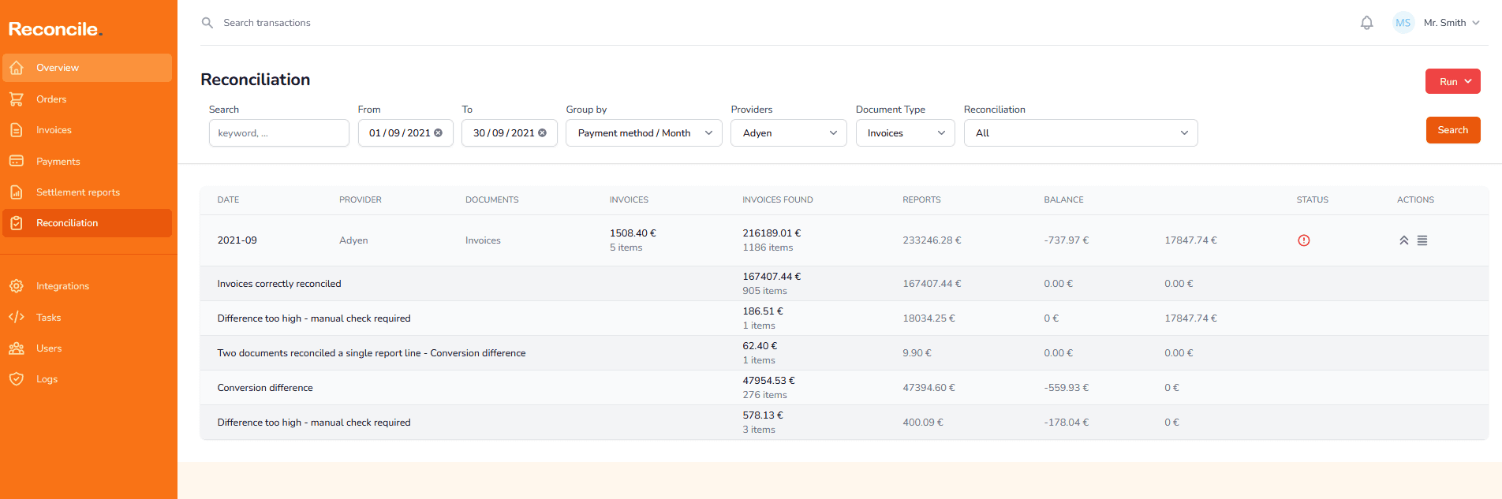
Task: Click the Invoices correctly reconciled row label
Action: [x=279, y=284]
